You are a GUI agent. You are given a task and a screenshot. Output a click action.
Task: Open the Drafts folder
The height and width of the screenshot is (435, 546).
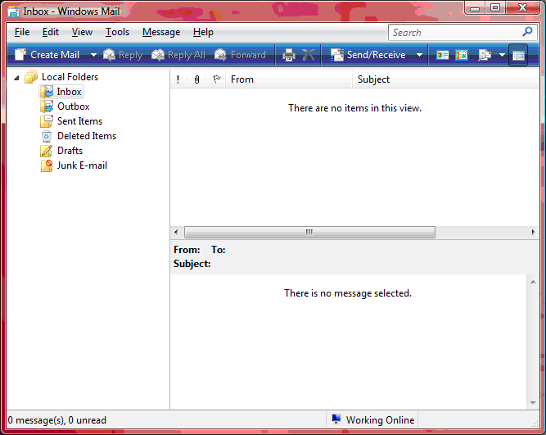click(70, 151)
